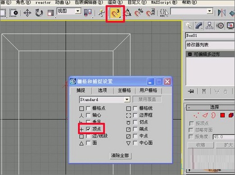This screenshot has width=235, height=175.
Task: Enable the 轴心 snap checkbox
Action: [88, 115]
